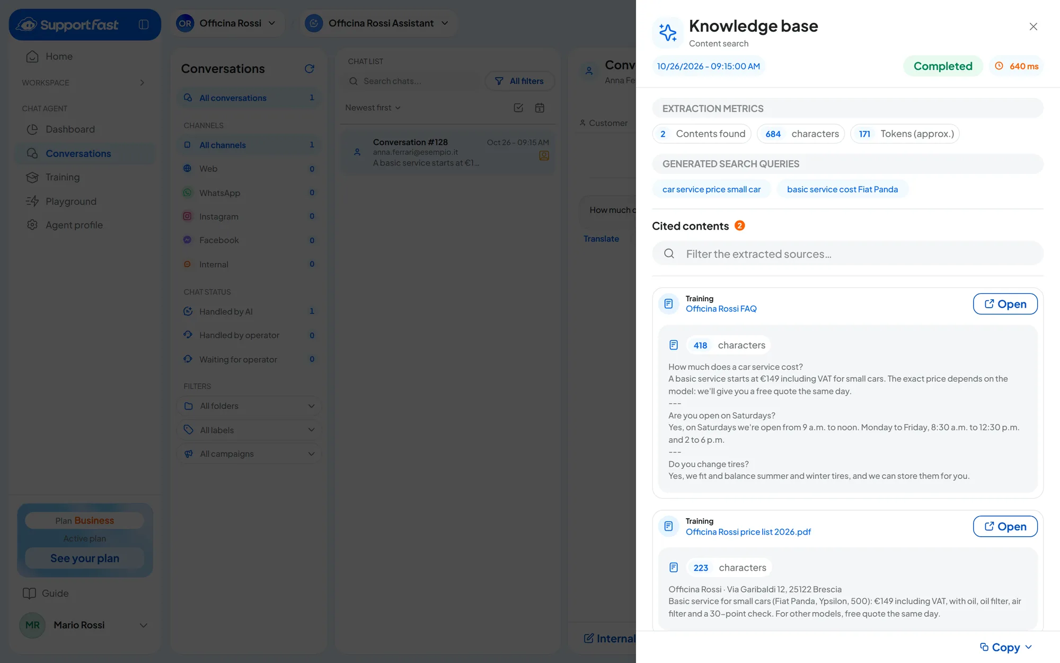
Task: Open Copy options at panel bottom
Action: point(1006,647)
